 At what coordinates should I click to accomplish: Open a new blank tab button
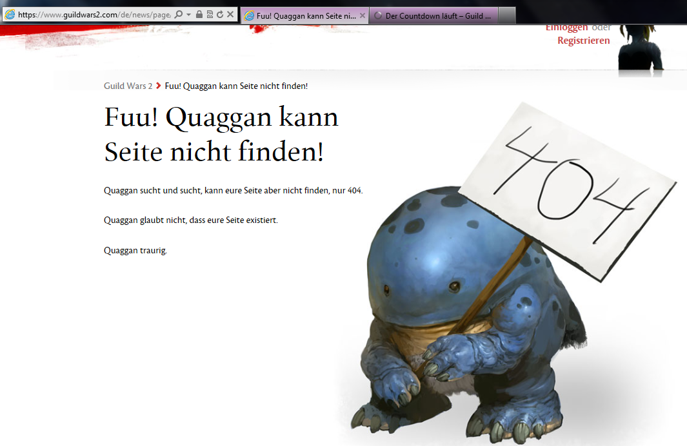507,15
